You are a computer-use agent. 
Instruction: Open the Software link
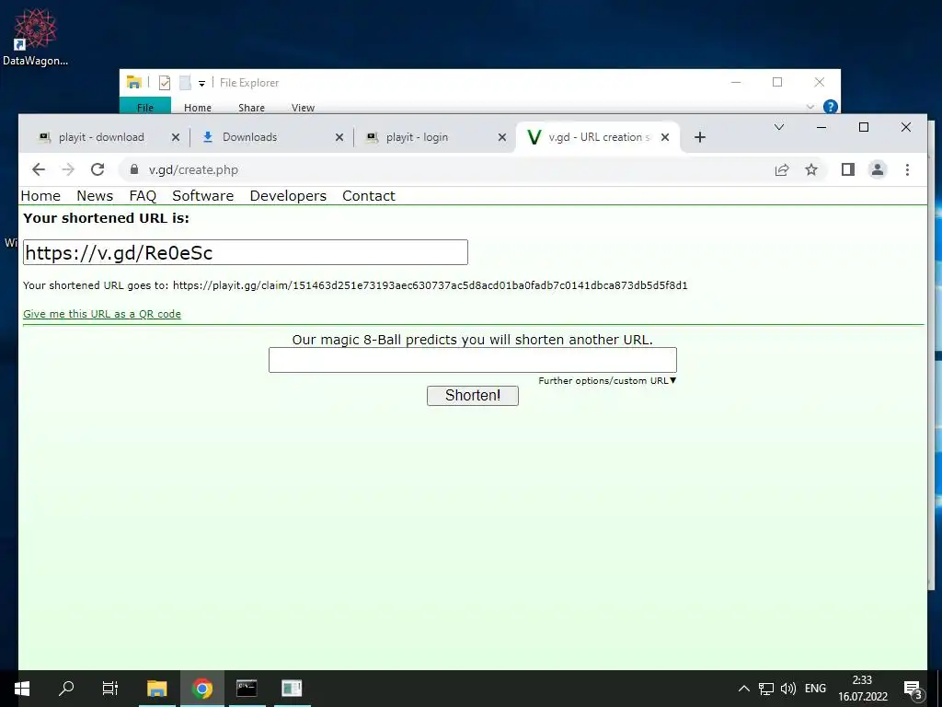(203, 196)
